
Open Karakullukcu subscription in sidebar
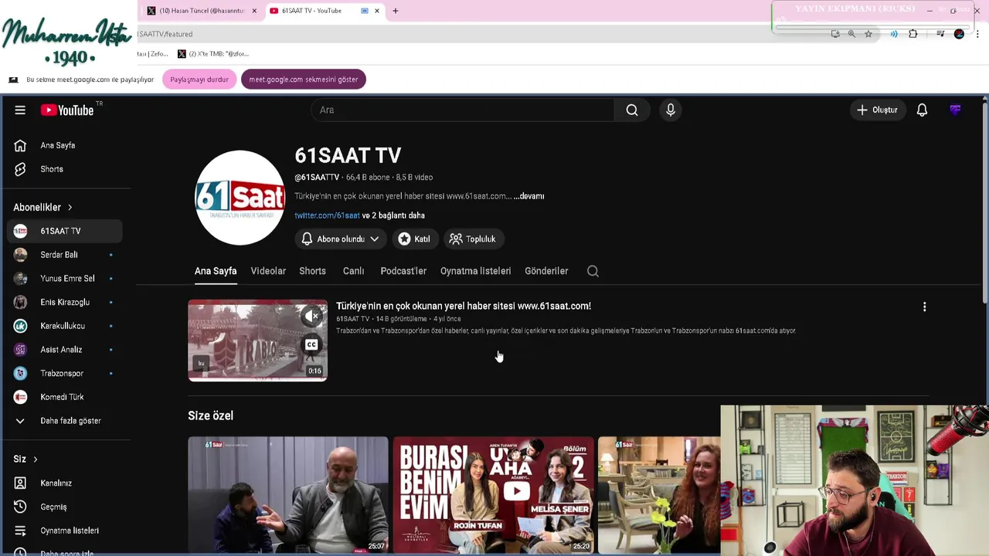(x=65, y=326)
